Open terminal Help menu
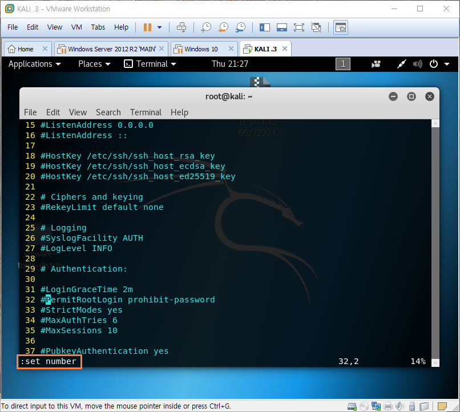 click(179, 112)
